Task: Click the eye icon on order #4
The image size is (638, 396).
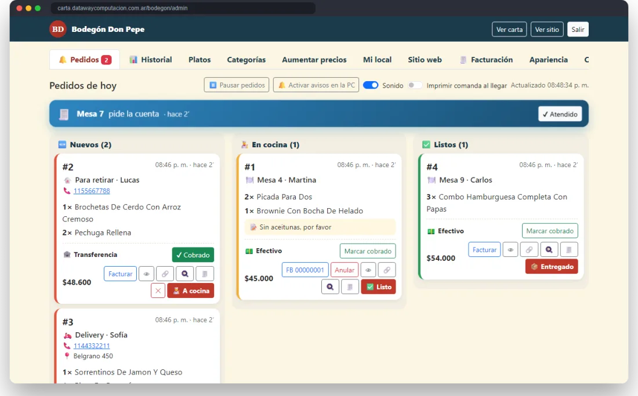Action: pos(510,250)
